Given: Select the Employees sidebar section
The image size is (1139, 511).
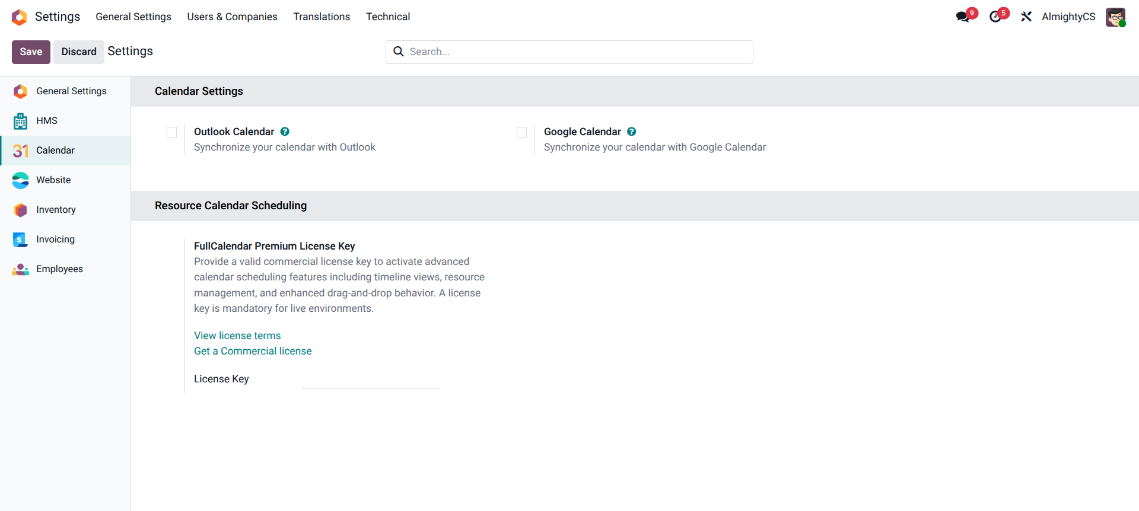Looking at the screenshot, I should (65, 269).
